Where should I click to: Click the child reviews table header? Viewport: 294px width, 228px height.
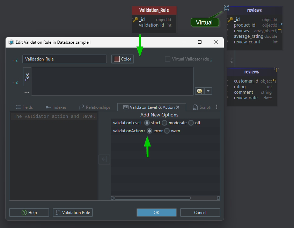point(252,72)
